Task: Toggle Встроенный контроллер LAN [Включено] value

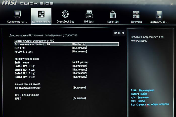Action: pos(79,44)
